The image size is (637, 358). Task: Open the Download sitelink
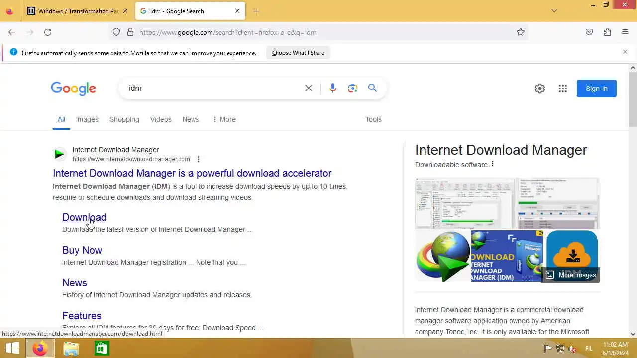coord(84,217)
